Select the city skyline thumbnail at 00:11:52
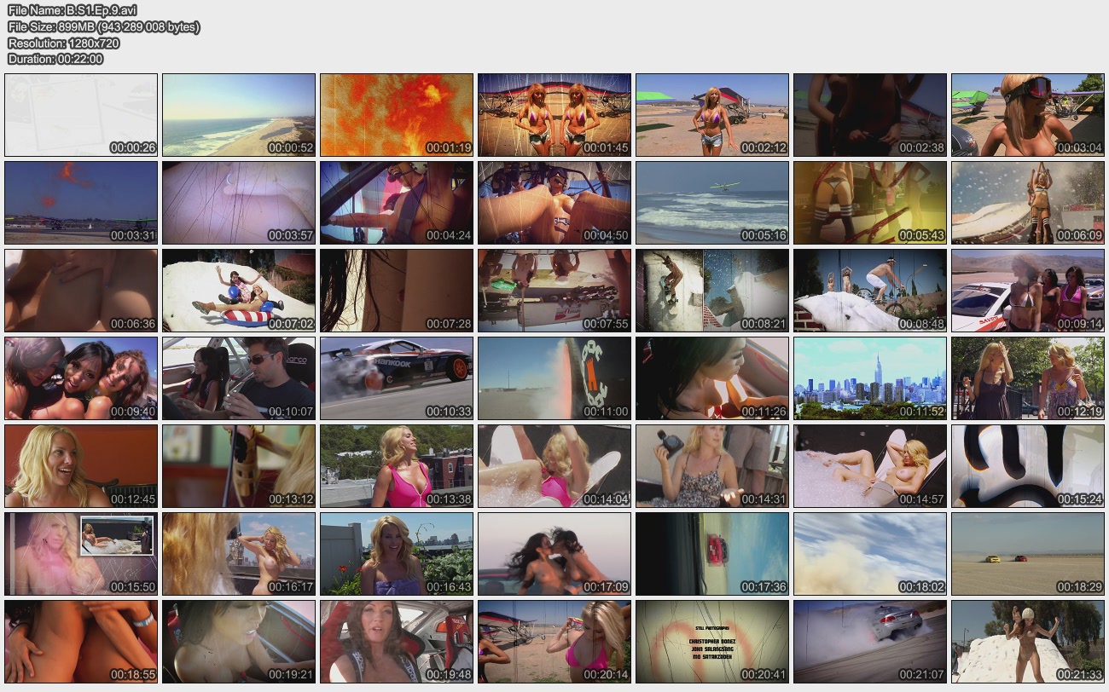The height and width of the screenshot is (692, 1109). click(870, 378)
